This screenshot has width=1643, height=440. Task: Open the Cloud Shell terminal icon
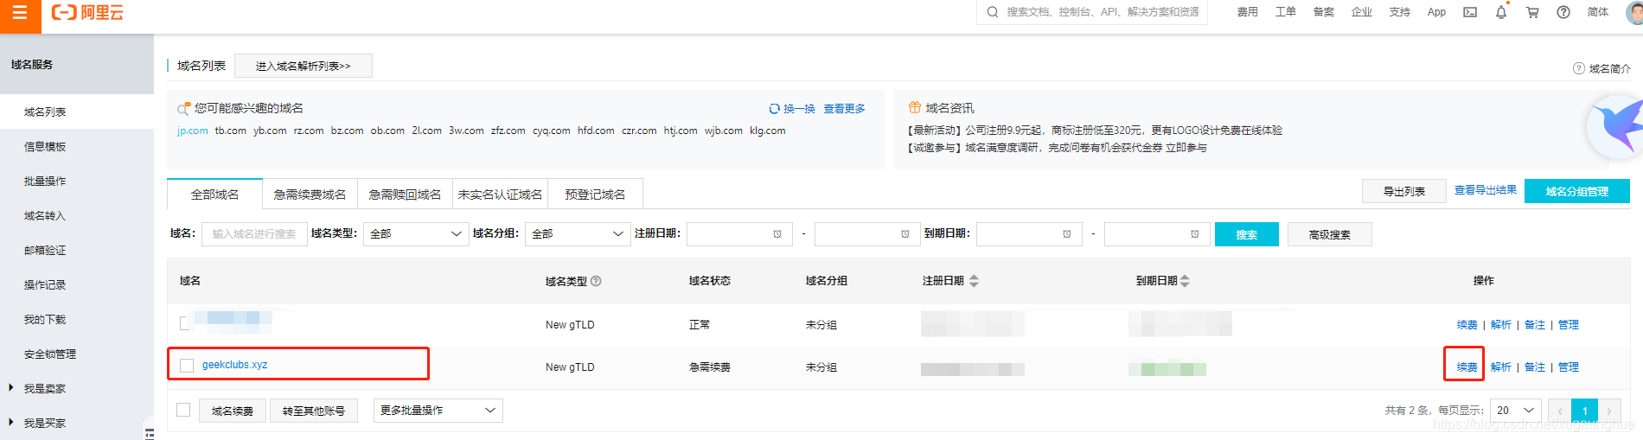click(1470, 12)
